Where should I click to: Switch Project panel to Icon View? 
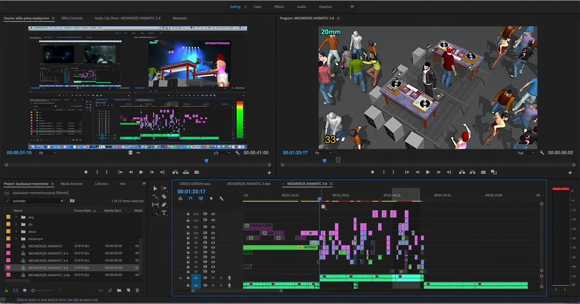pos(25,290)
